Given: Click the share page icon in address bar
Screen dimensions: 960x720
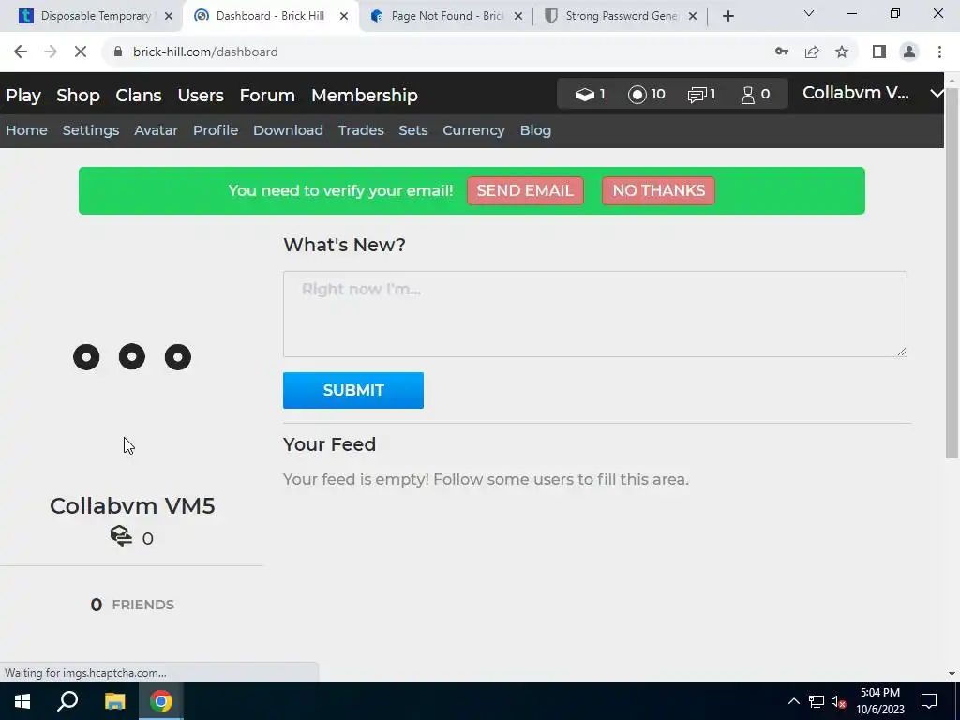Looking at the screenshot, I should [812, 52].
